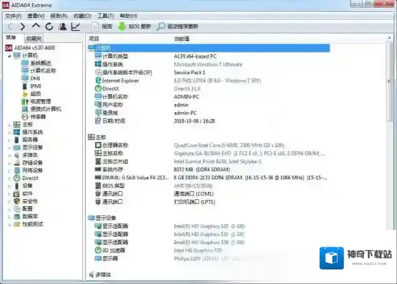Open the 文件(F) menu
The width and height of the screenshot is (397, 284).
tap(13, 16)
